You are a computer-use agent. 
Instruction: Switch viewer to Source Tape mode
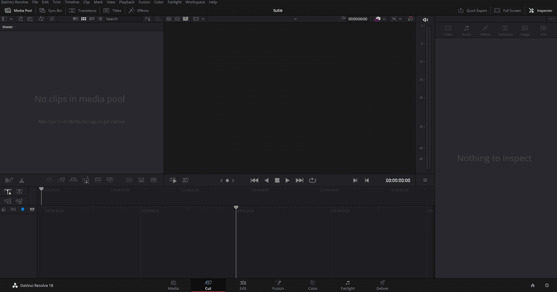coord(177,19)
